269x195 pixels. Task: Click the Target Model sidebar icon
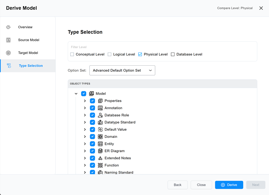coord(8,53)
